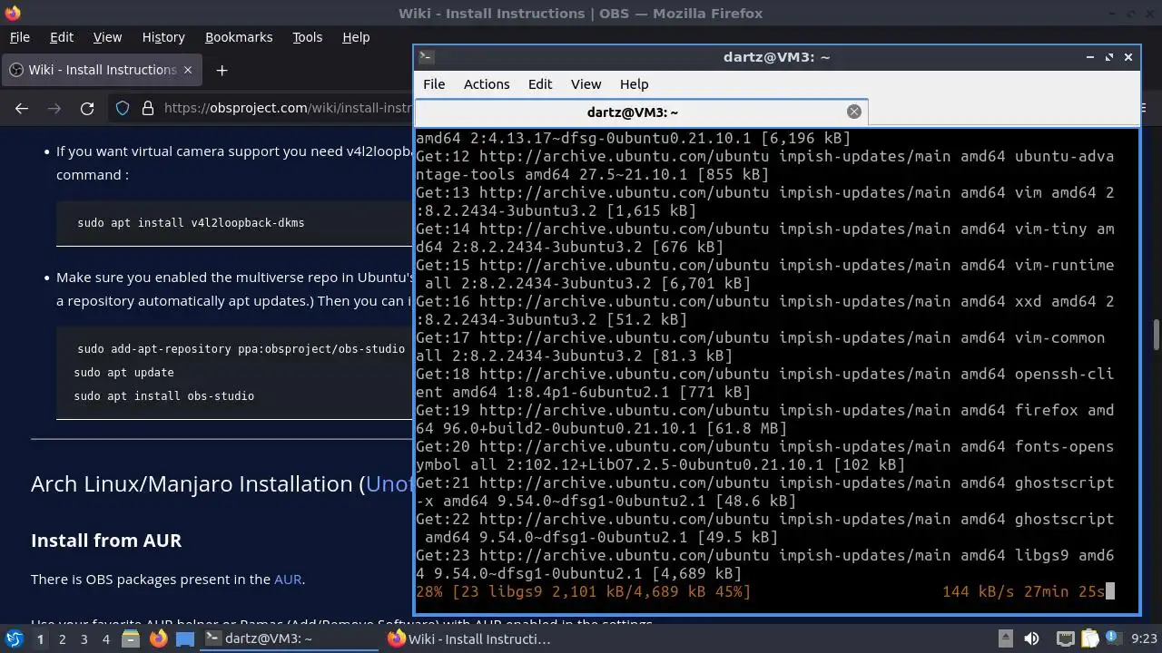Viewport: 1162px width, 653px height.
Task: Click the Firefox back arrow
Action: pos(22,108)
